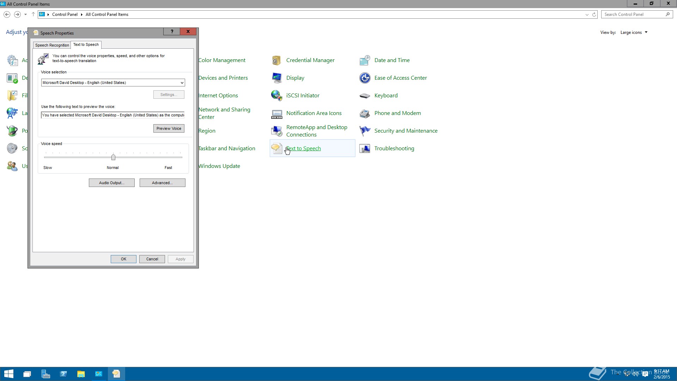Image resolution: width=677 pixels, height=381 pixels.
Task: Click the search magnifier icon
Action: (x=667, y=14)
